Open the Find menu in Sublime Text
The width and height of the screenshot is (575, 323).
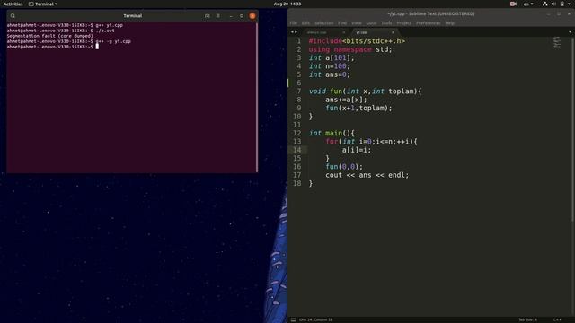coord(342,23)
